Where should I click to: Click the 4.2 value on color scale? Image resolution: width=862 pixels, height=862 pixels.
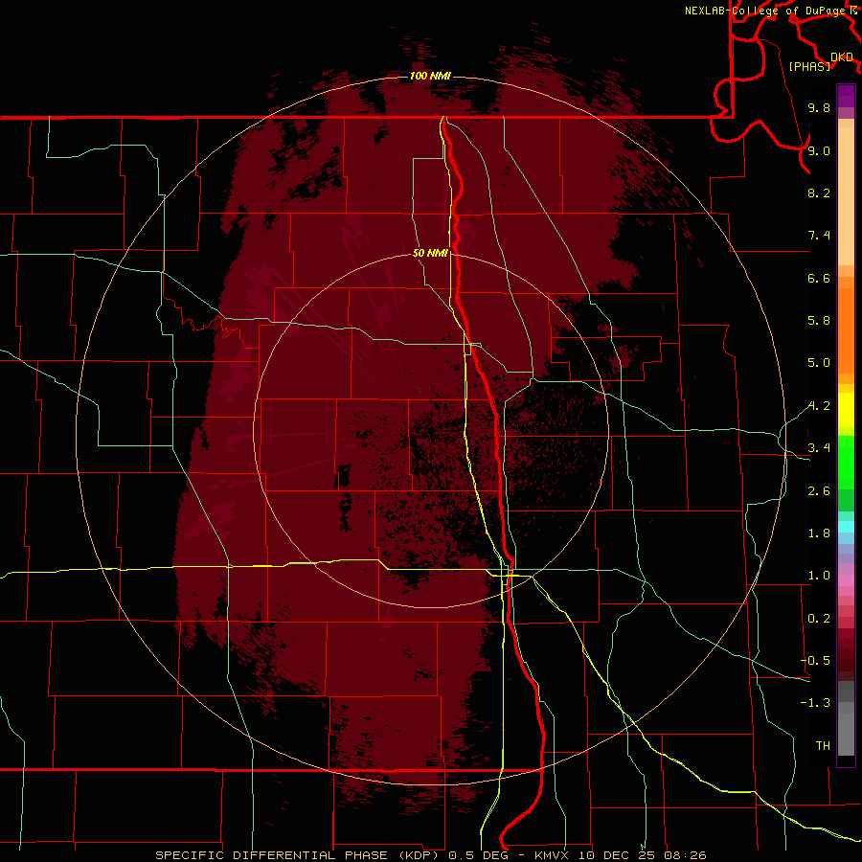pyautogui.click(x=819, y=406)
